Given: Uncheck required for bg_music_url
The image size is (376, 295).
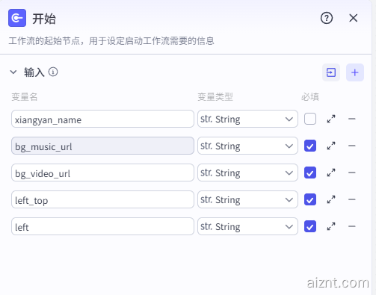Looking at the screenshot, I should coord(310,146).
